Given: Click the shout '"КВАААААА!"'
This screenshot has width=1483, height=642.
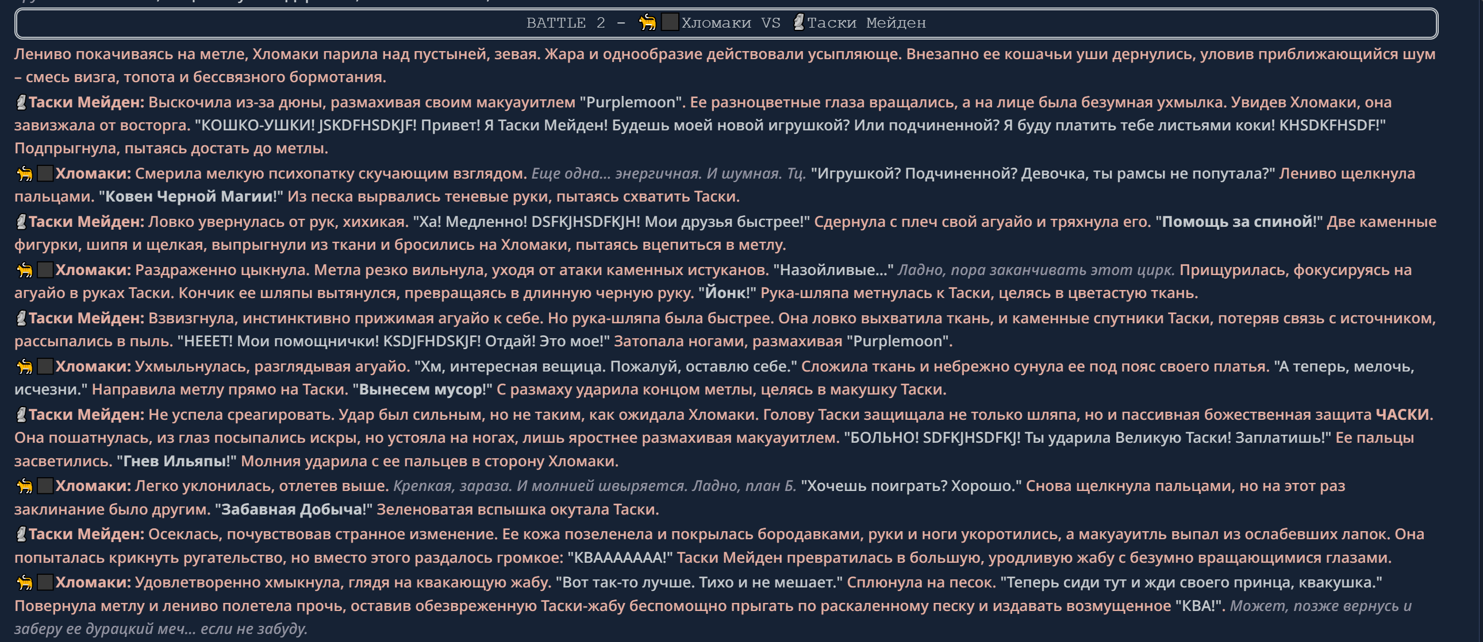Looking at the screenshot, I should click(x=620, y=558).
